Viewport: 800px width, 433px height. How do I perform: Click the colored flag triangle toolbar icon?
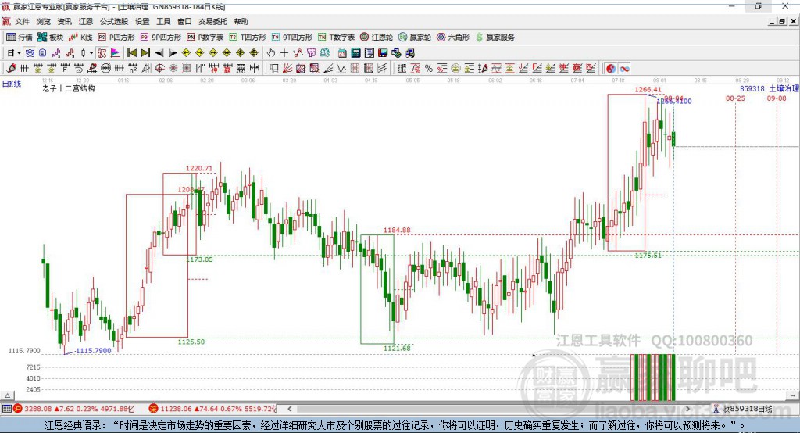point(116,53)
